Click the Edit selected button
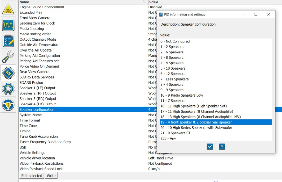Screen dimensions: 282x182 click(32, 176)
